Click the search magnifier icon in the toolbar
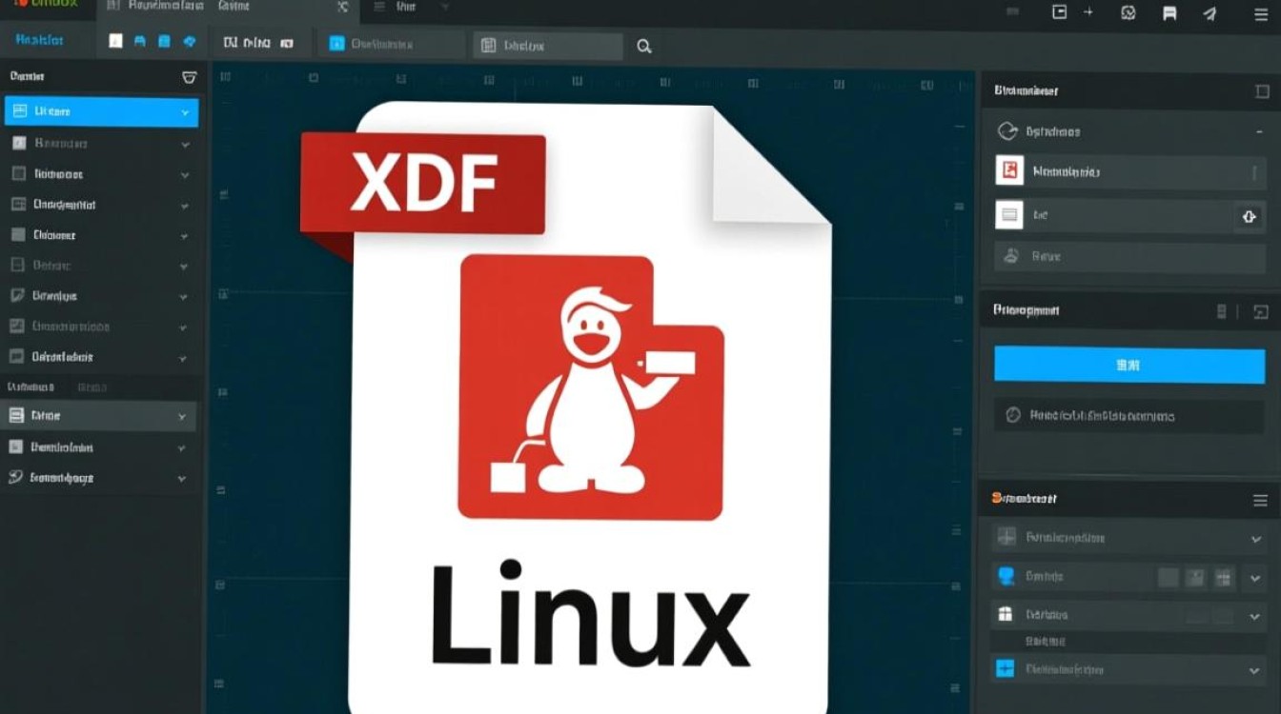 click(x=643, y=45)
